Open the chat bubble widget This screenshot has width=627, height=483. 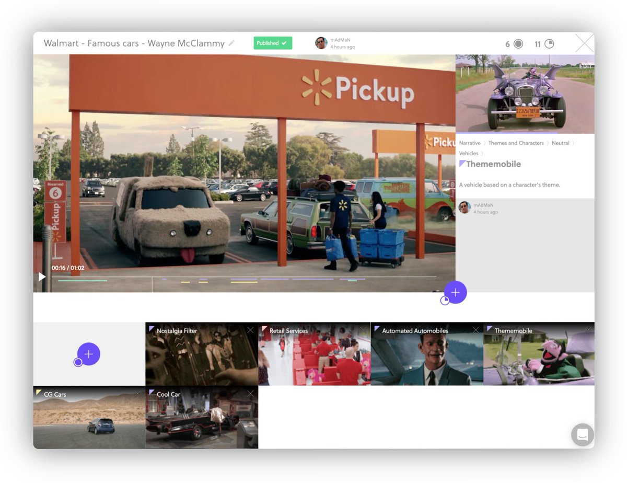pos(582,434)
